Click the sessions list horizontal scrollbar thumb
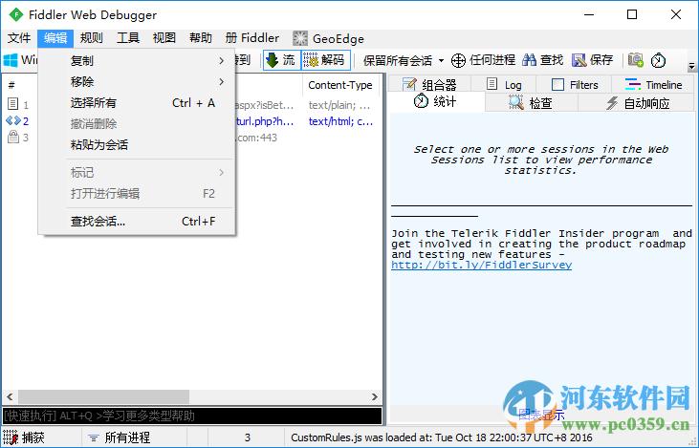The width and height of the screenshot is (699, 448). tap(103, 396)
